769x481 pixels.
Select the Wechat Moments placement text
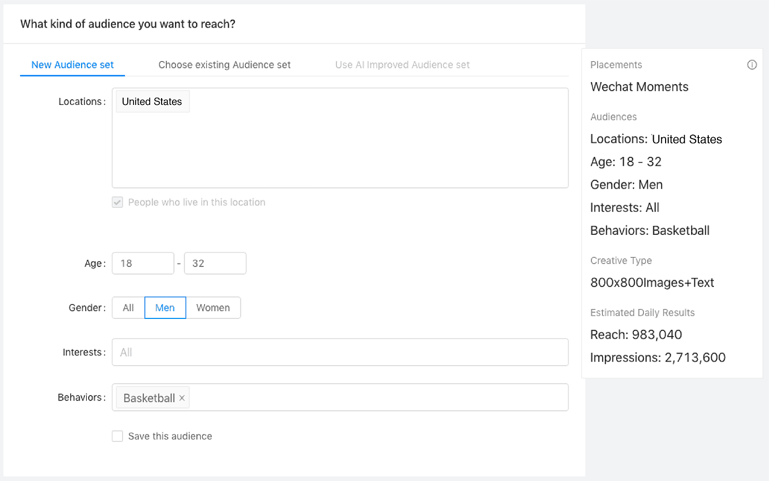coord(639,87)
